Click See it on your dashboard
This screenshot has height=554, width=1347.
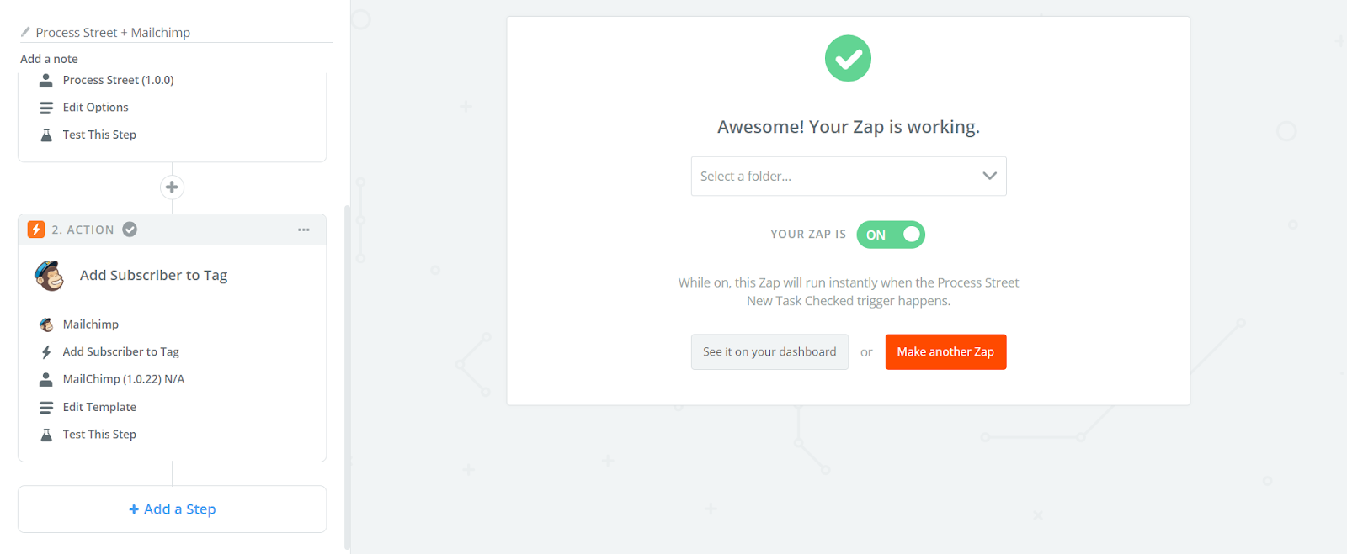(x=769, y=351)
